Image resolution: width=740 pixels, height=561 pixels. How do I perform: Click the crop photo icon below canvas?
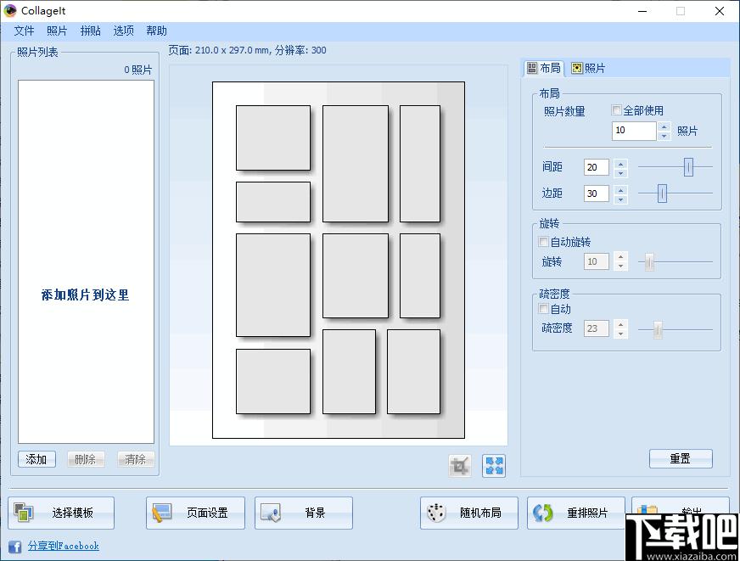460,466
